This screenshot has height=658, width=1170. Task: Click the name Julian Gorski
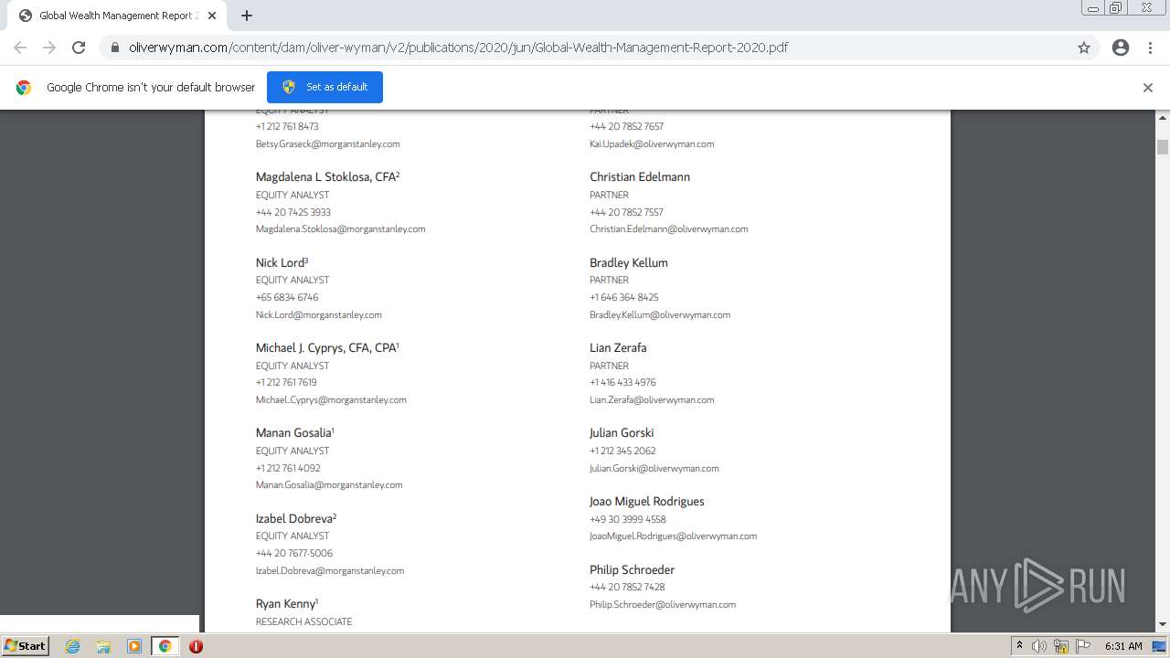[x=622, y=432]
